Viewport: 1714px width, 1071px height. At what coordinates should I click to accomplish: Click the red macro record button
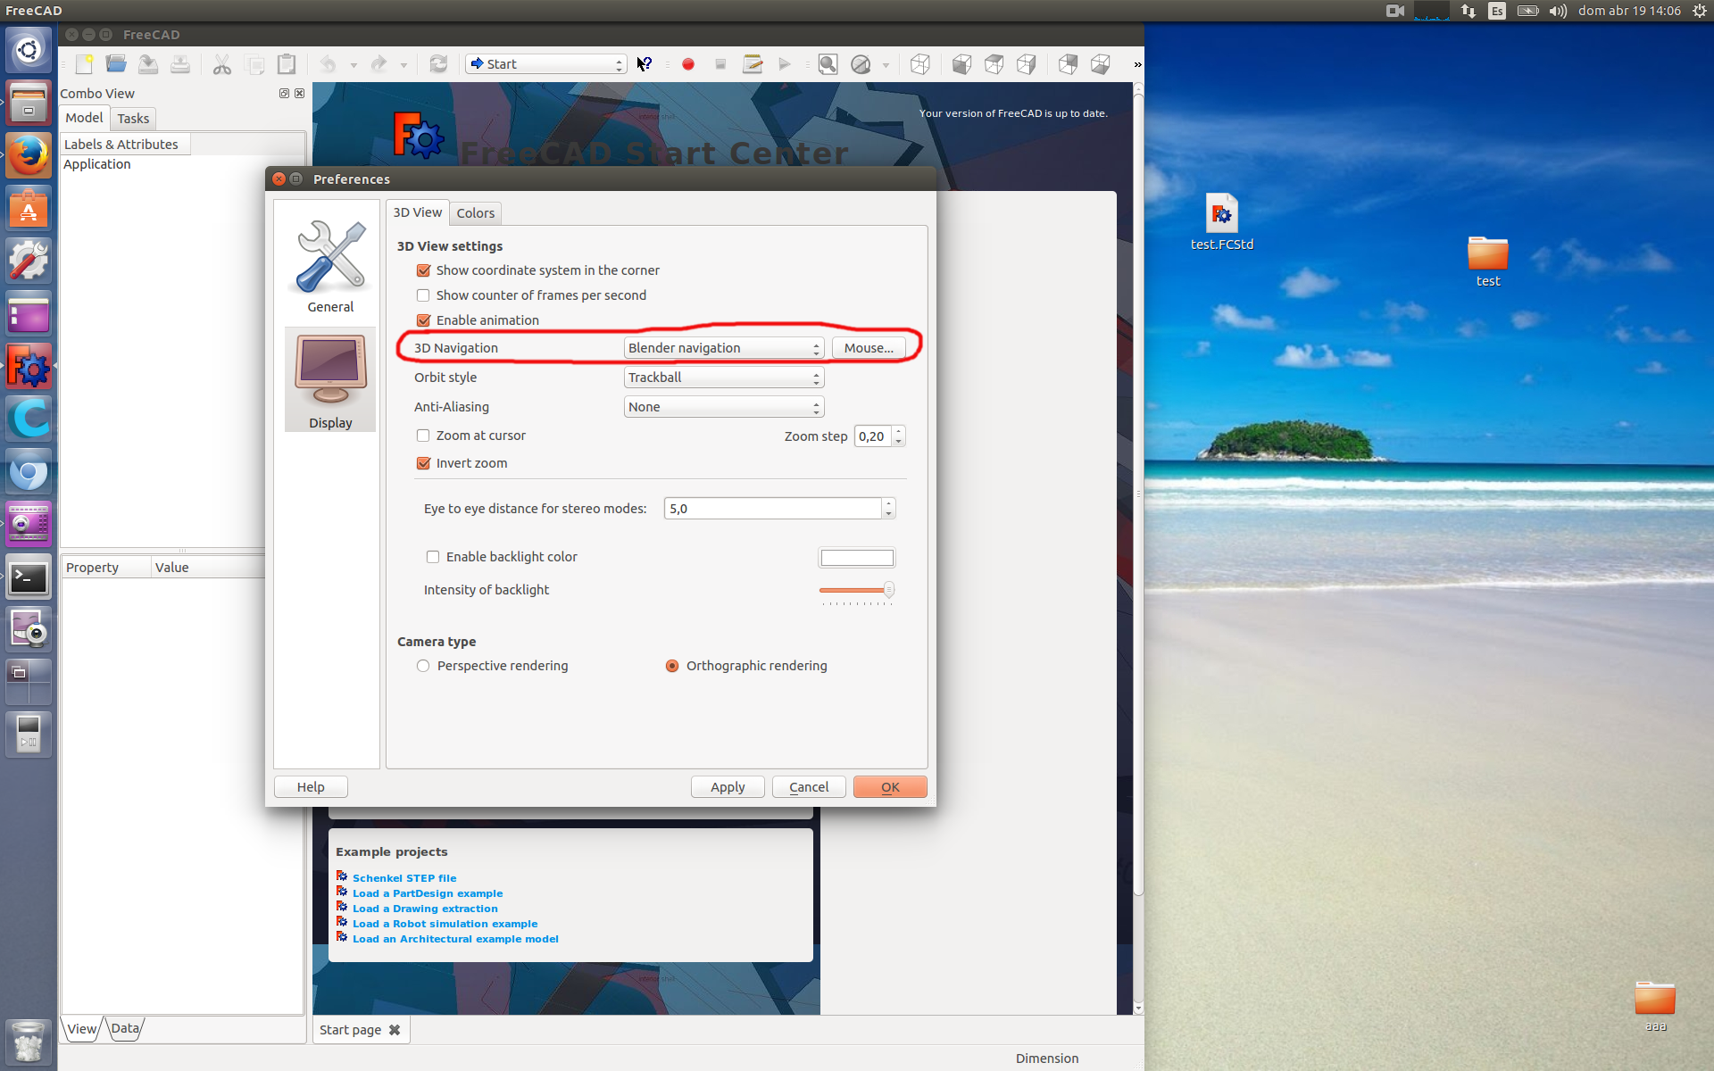[688, 64]
